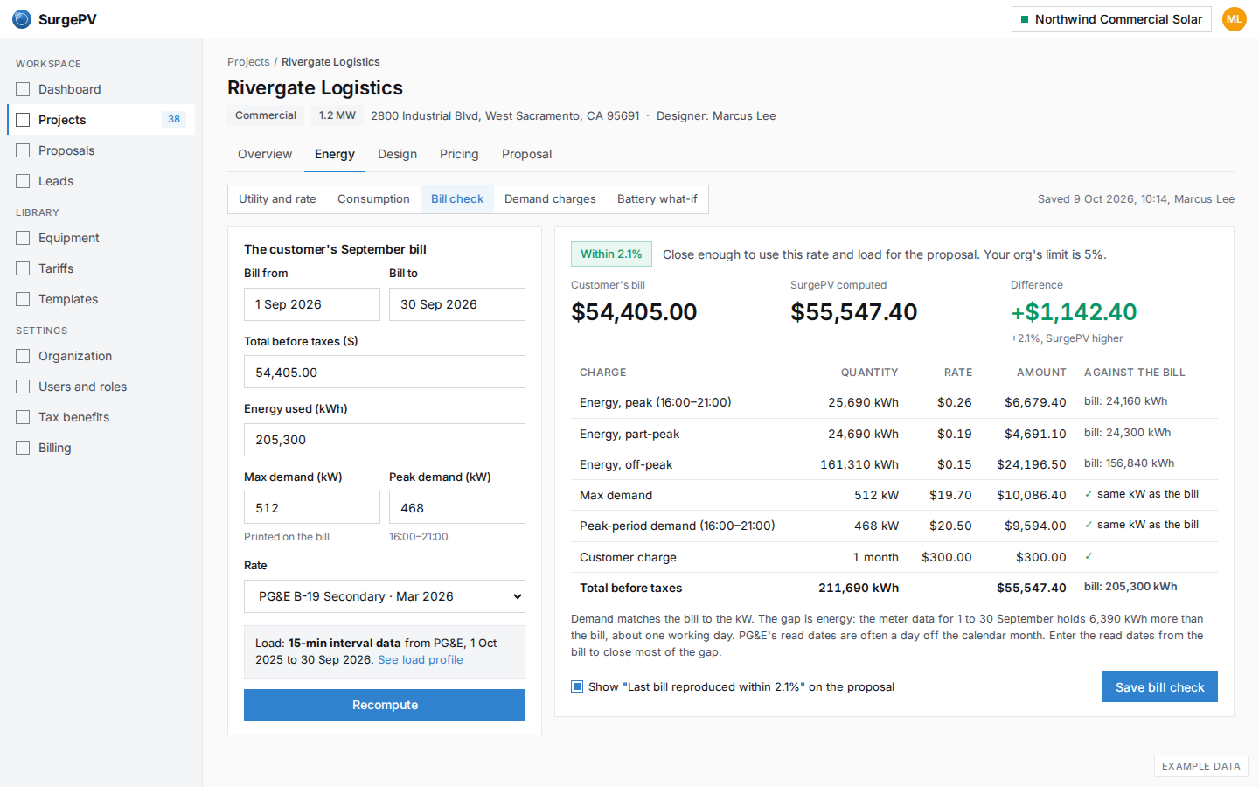
Task: Click the Proposals sidebar icon
Action: 23,150
